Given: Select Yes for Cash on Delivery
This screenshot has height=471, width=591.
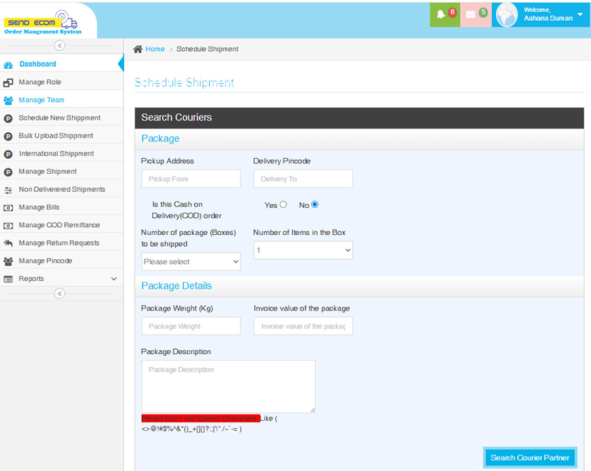Looking at the screenshot, I should coord(283,205).
